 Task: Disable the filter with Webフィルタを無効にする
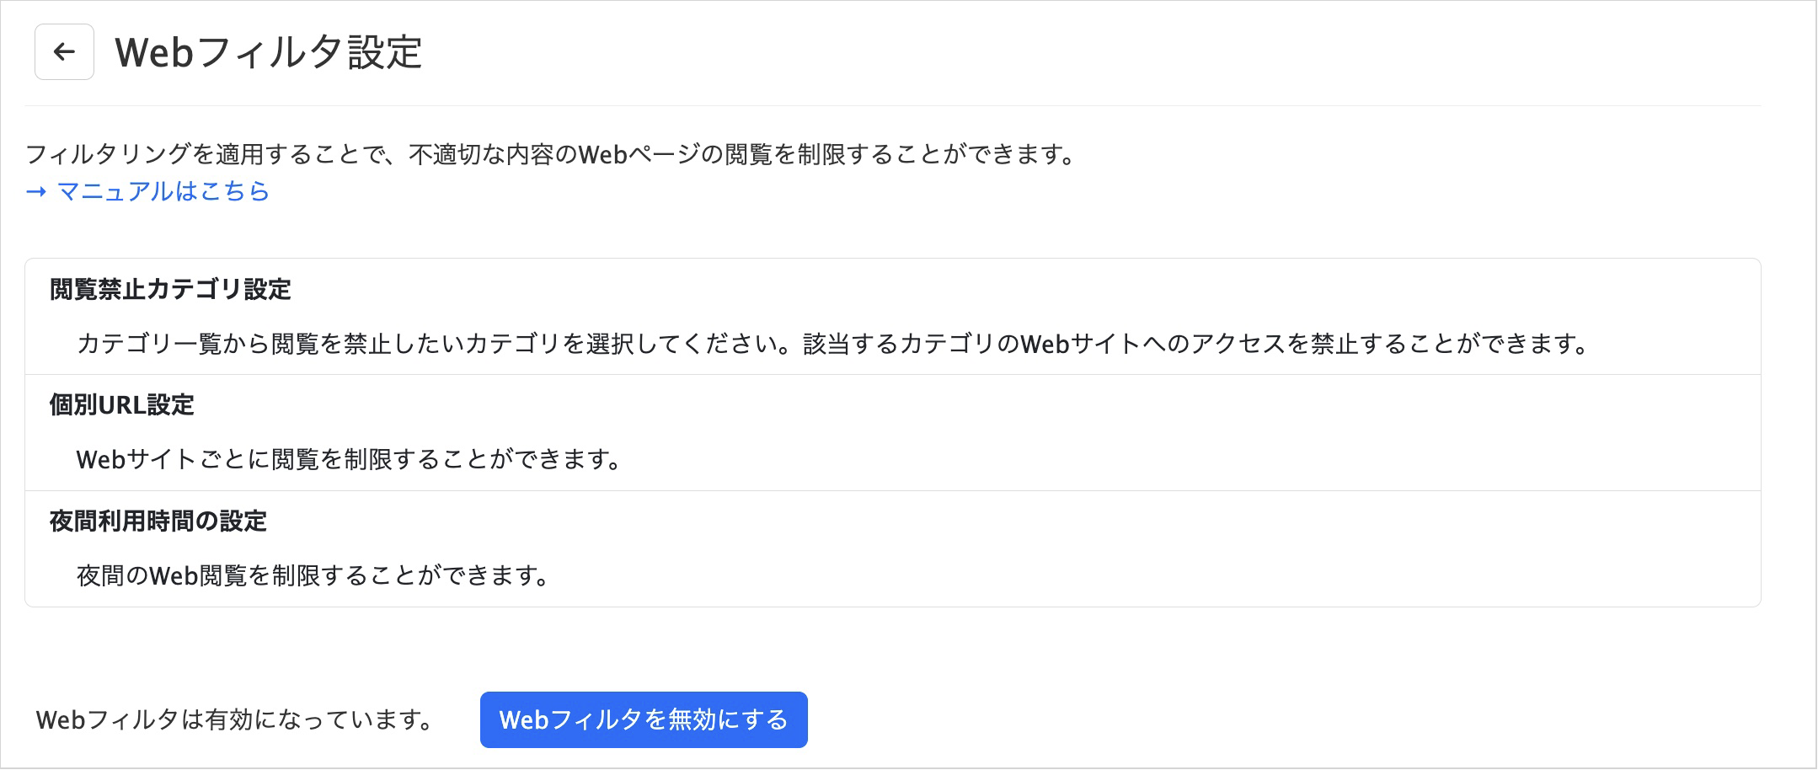[x=644, y=719]
